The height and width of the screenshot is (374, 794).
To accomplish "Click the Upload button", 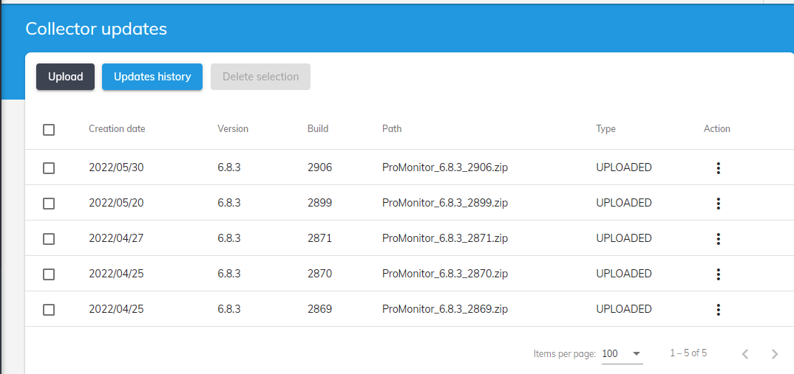I will point(65,77).
